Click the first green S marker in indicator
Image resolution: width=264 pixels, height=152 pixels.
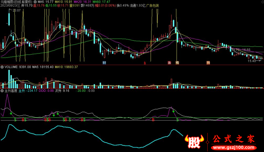(x=15, y=120)
